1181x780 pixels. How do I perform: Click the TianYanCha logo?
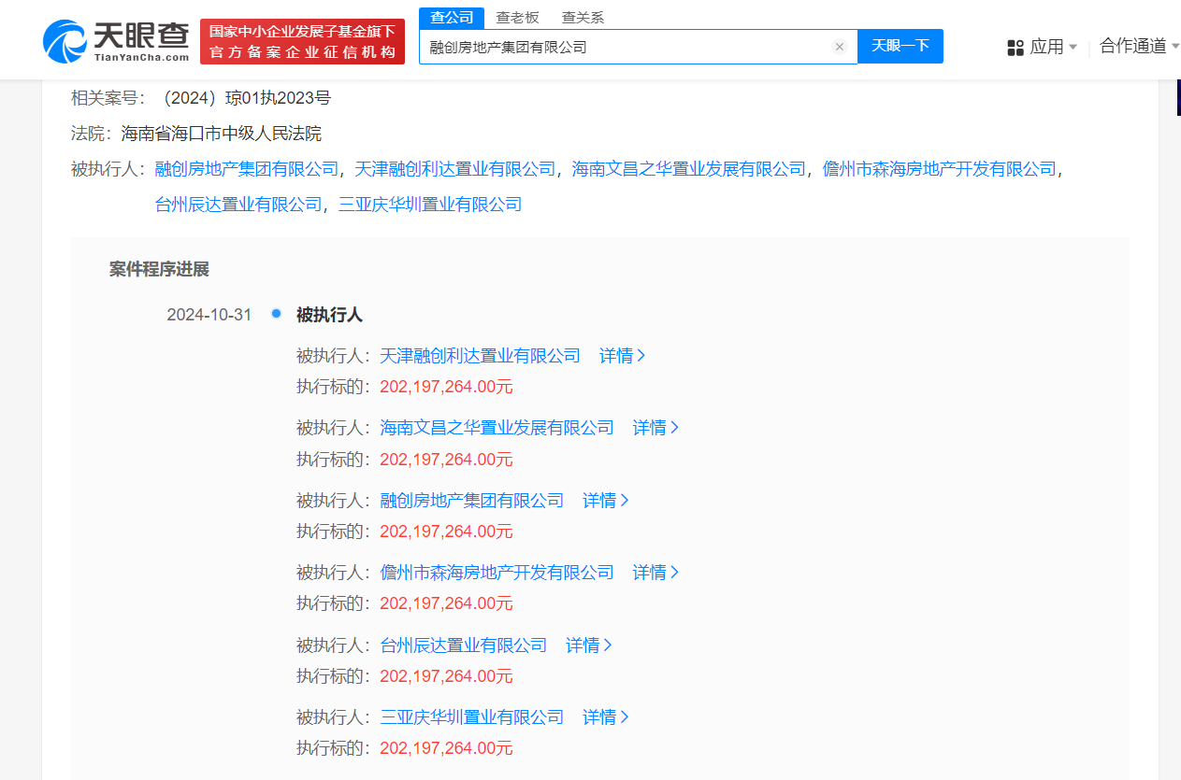116,42
